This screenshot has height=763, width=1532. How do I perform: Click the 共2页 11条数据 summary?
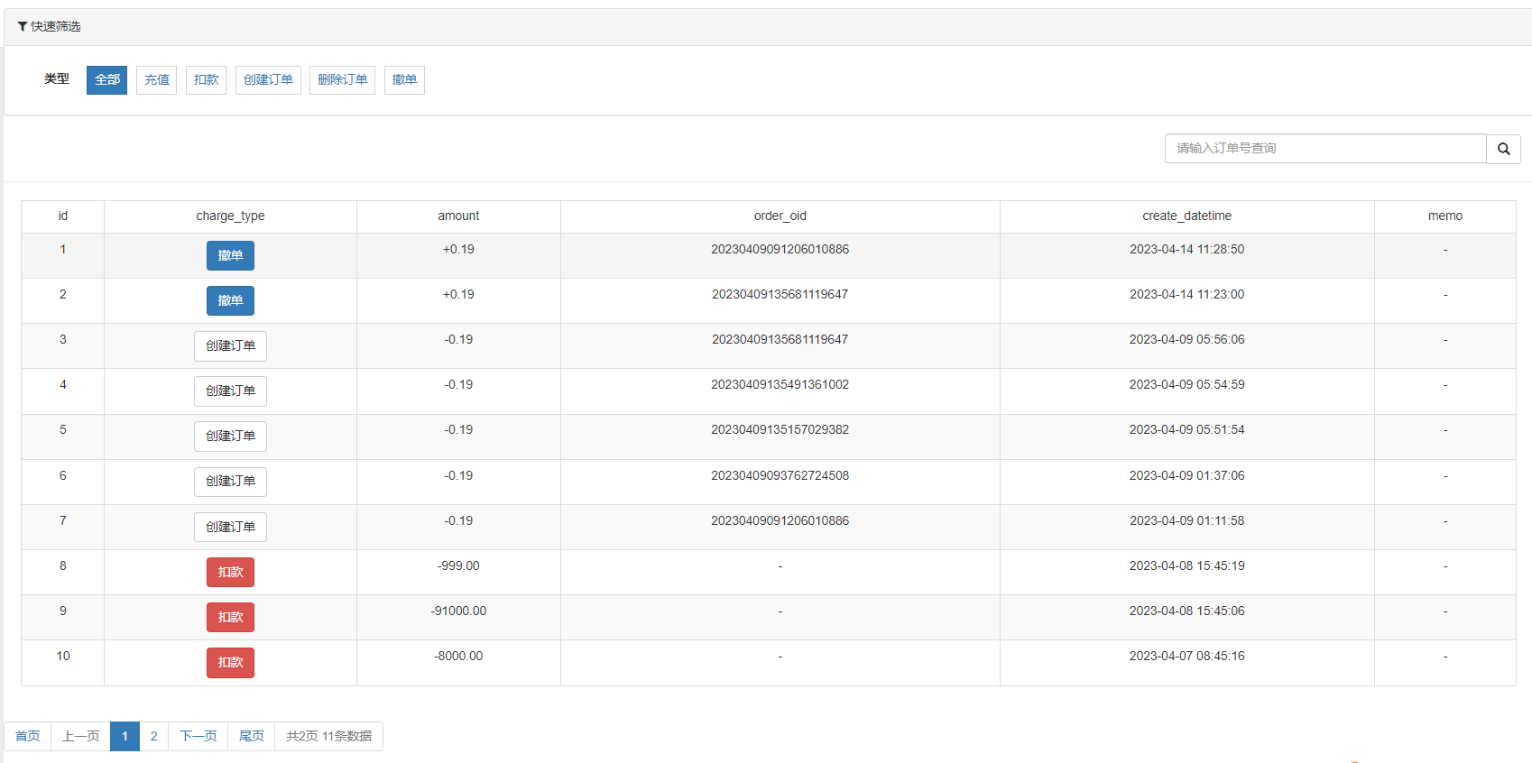point(328,737)
